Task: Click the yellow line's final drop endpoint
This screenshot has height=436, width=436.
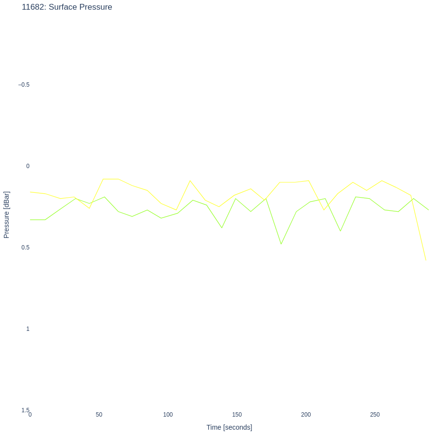Action: pos(426,261)
